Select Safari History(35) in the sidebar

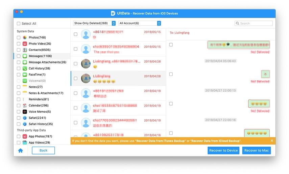(x=42, y=124)
